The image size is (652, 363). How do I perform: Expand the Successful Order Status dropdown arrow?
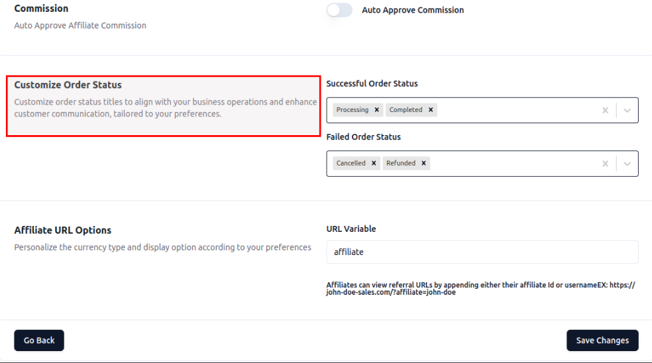tap(627, 111)
